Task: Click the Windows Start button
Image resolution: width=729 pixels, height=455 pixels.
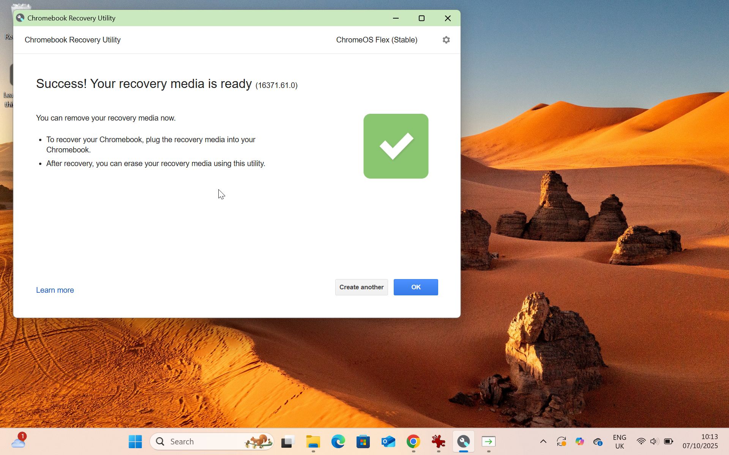Action: (135, 441)
